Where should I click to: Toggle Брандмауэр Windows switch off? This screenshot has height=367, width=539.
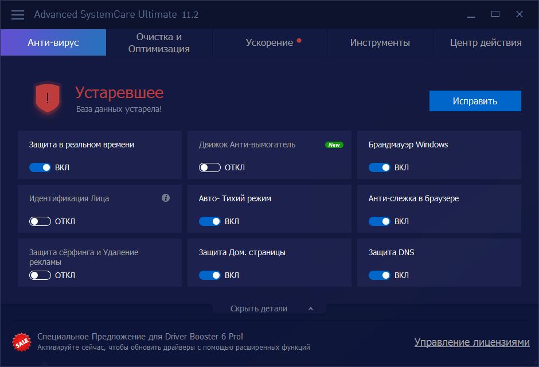click(380, 167)
